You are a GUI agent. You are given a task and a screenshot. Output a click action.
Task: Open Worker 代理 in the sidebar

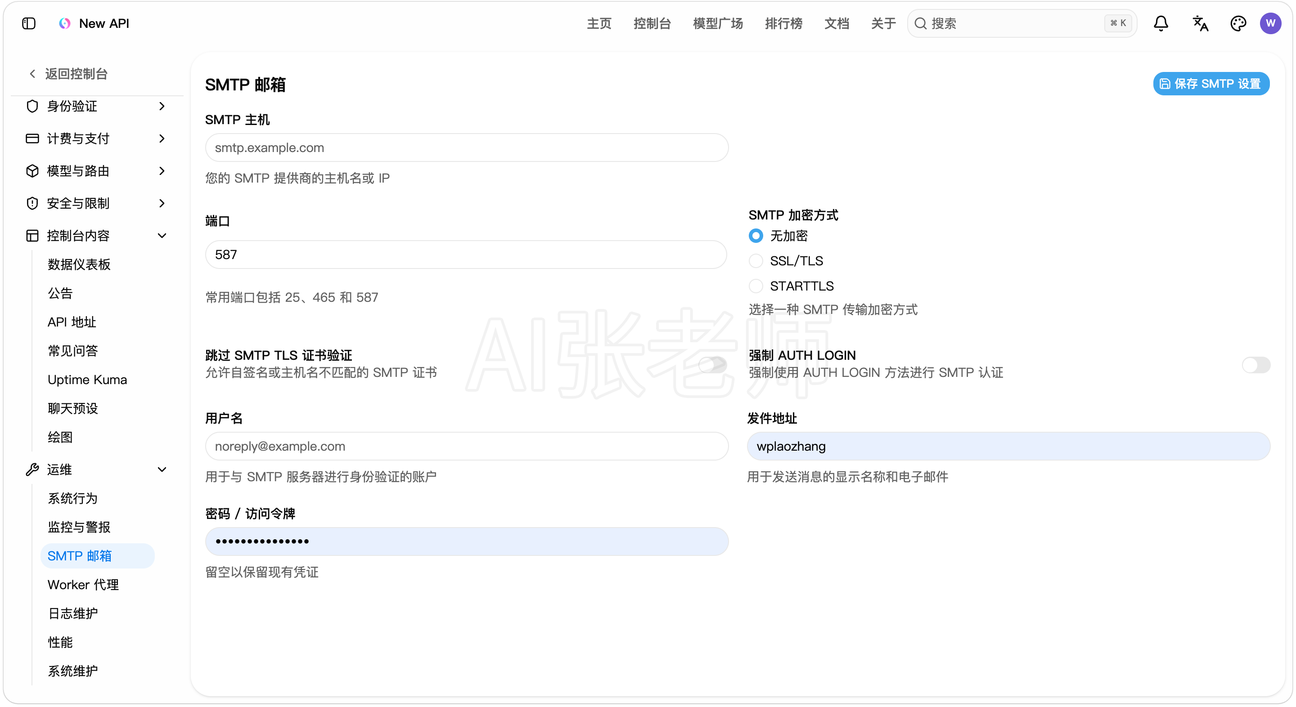pyautogui.click(x=83, y=585)
